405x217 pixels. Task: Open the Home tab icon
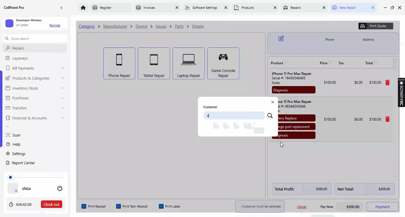point(83,8)
